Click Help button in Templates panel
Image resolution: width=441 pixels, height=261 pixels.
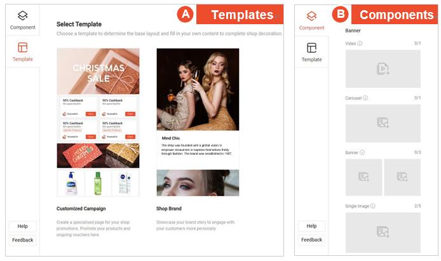pos(22,226)
